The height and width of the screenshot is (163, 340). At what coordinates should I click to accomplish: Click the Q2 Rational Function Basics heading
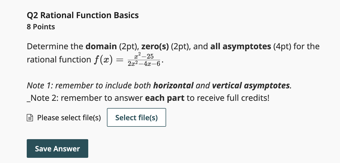(83, 15)
